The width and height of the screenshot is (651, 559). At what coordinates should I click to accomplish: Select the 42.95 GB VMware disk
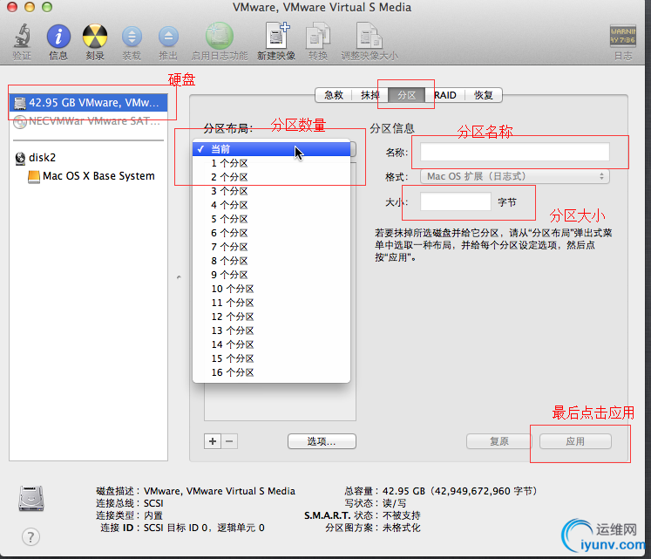click(x=88, y=103)
